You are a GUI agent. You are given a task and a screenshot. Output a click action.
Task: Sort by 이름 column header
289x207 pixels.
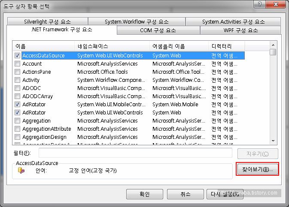point(44,46)
